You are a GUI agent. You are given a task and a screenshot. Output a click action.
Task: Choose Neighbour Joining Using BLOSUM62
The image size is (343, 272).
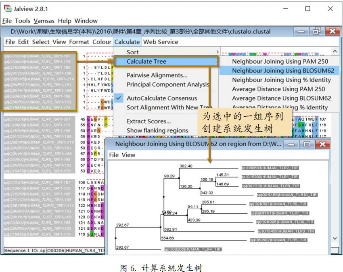tap(283, 70)
